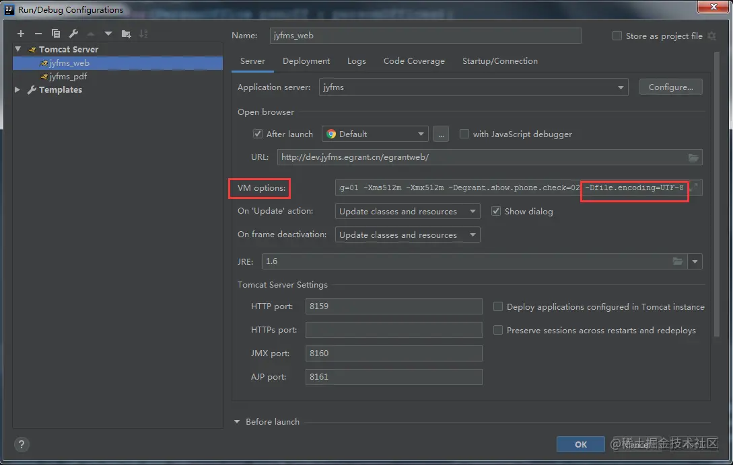
Task: Toggle Show dialog checkbox
Action: tap(496, 212)
